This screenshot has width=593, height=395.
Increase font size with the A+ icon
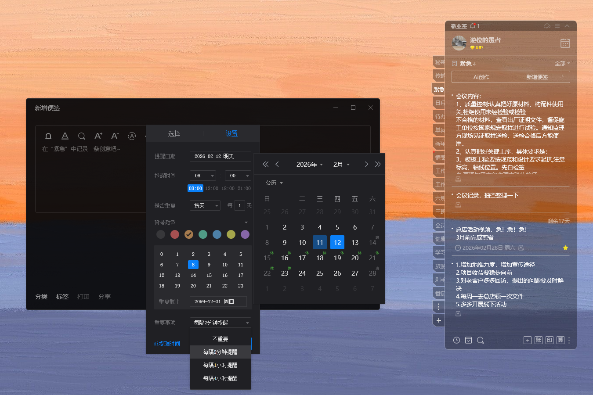click(x=98, y=136)
